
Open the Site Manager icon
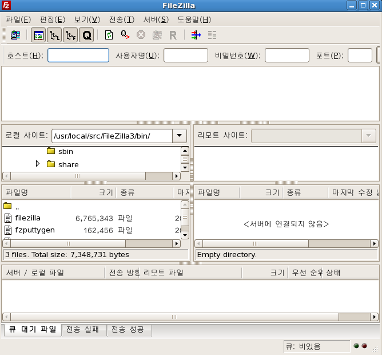tap(15, 35)
